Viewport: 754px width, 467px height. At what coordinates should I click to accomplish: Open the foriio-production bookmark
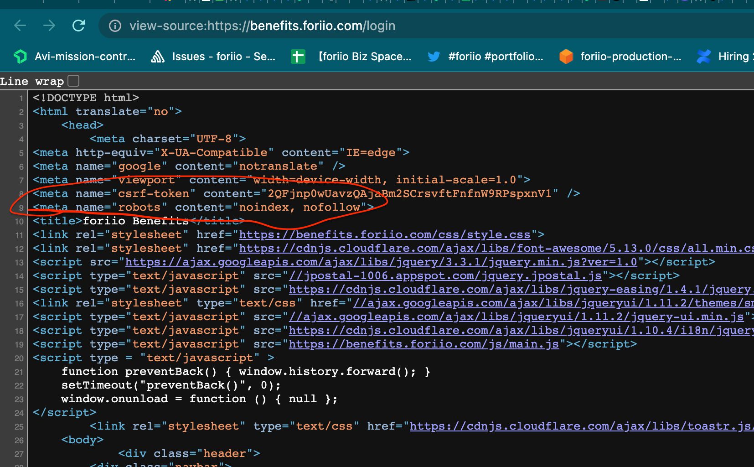pyautogui.click(x=620, y=57)
